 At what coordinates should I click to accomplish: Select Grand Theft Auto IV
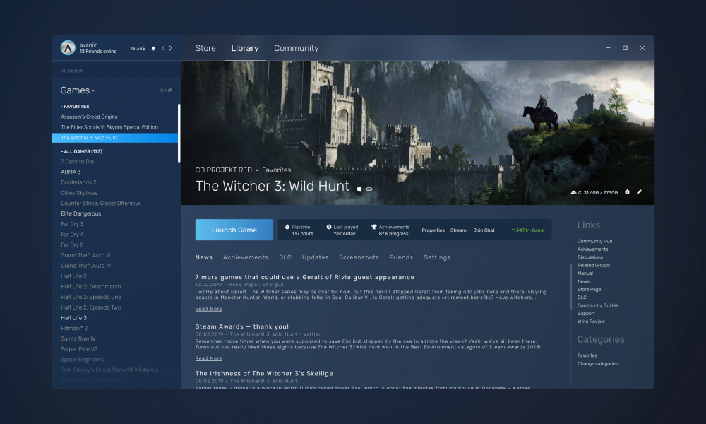tap(86, 266)
